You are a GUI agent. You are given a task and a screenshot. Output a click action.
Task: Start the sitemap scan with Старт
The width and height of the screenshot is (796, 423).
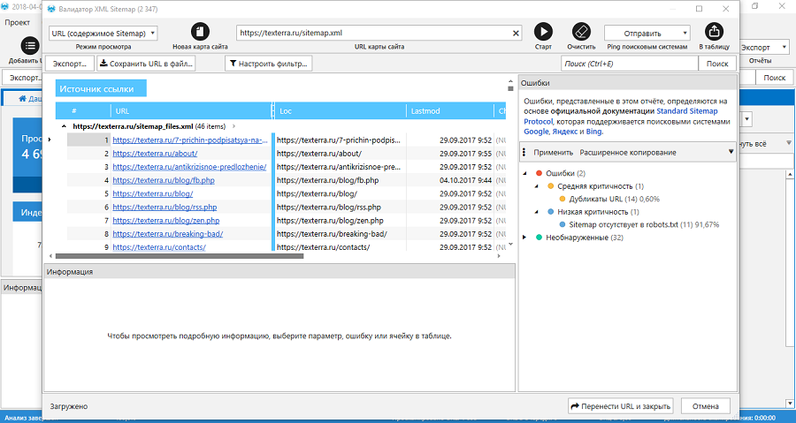pyautogui.click(x=543, y=32)
